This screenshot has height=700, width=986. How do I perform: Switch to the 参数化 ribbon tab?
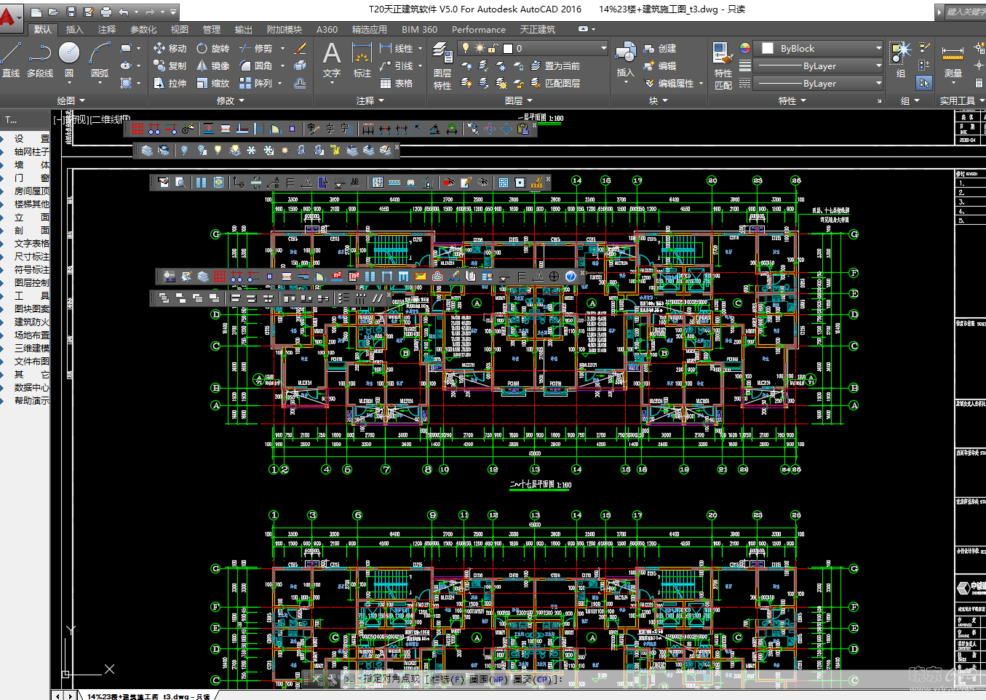pos(143,29)
